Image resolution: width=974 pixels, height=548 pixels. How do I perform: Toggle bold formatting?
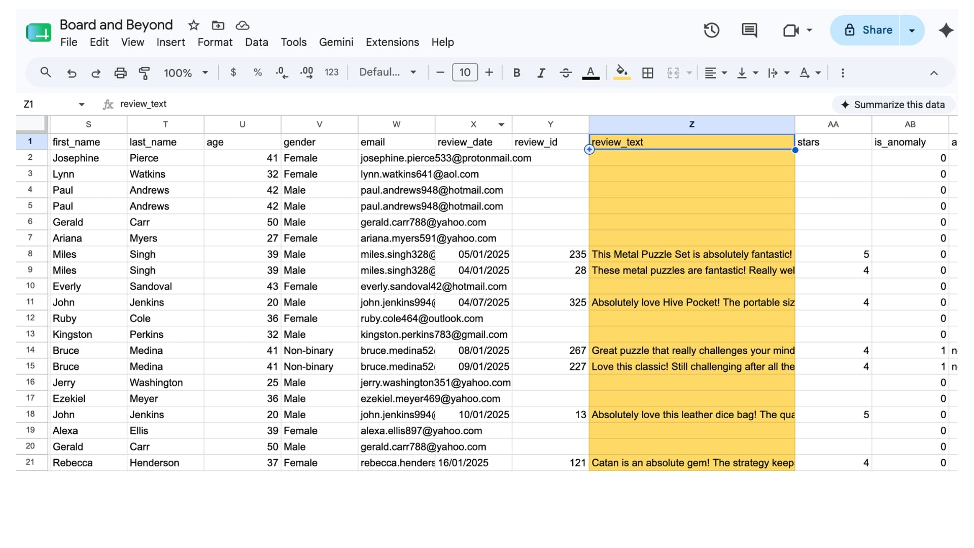(516, 73)
